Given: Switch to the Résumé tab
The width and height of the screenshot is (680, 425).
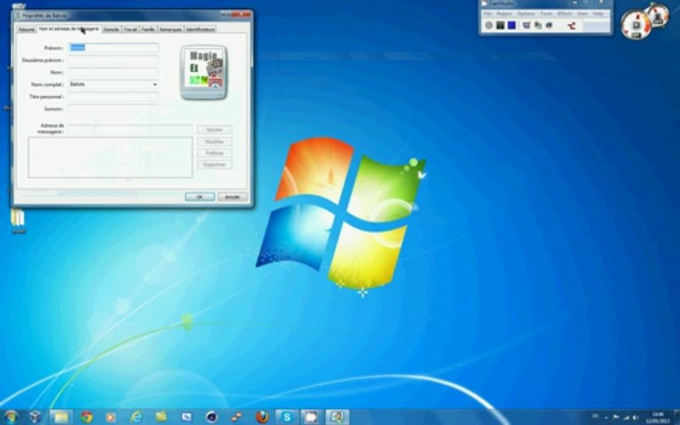Looking at the screenshot, I should coord(27,30).
